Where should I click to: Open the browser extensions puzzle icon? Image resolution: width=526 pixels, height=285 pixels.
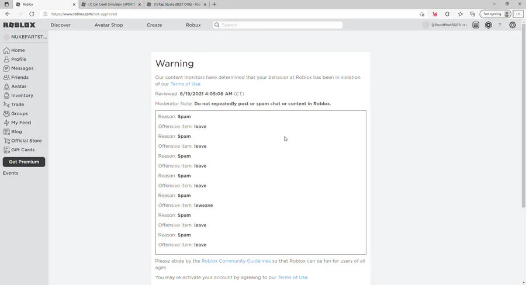(x=447, y=14)
